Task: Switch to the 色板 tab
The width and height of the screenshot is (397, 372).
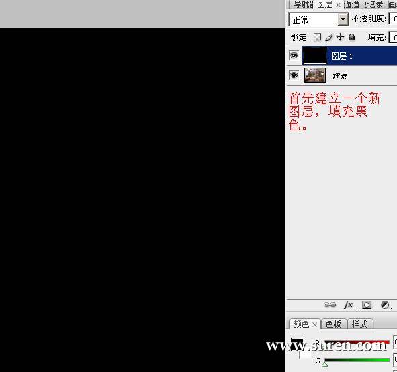Action: (333, 324)
